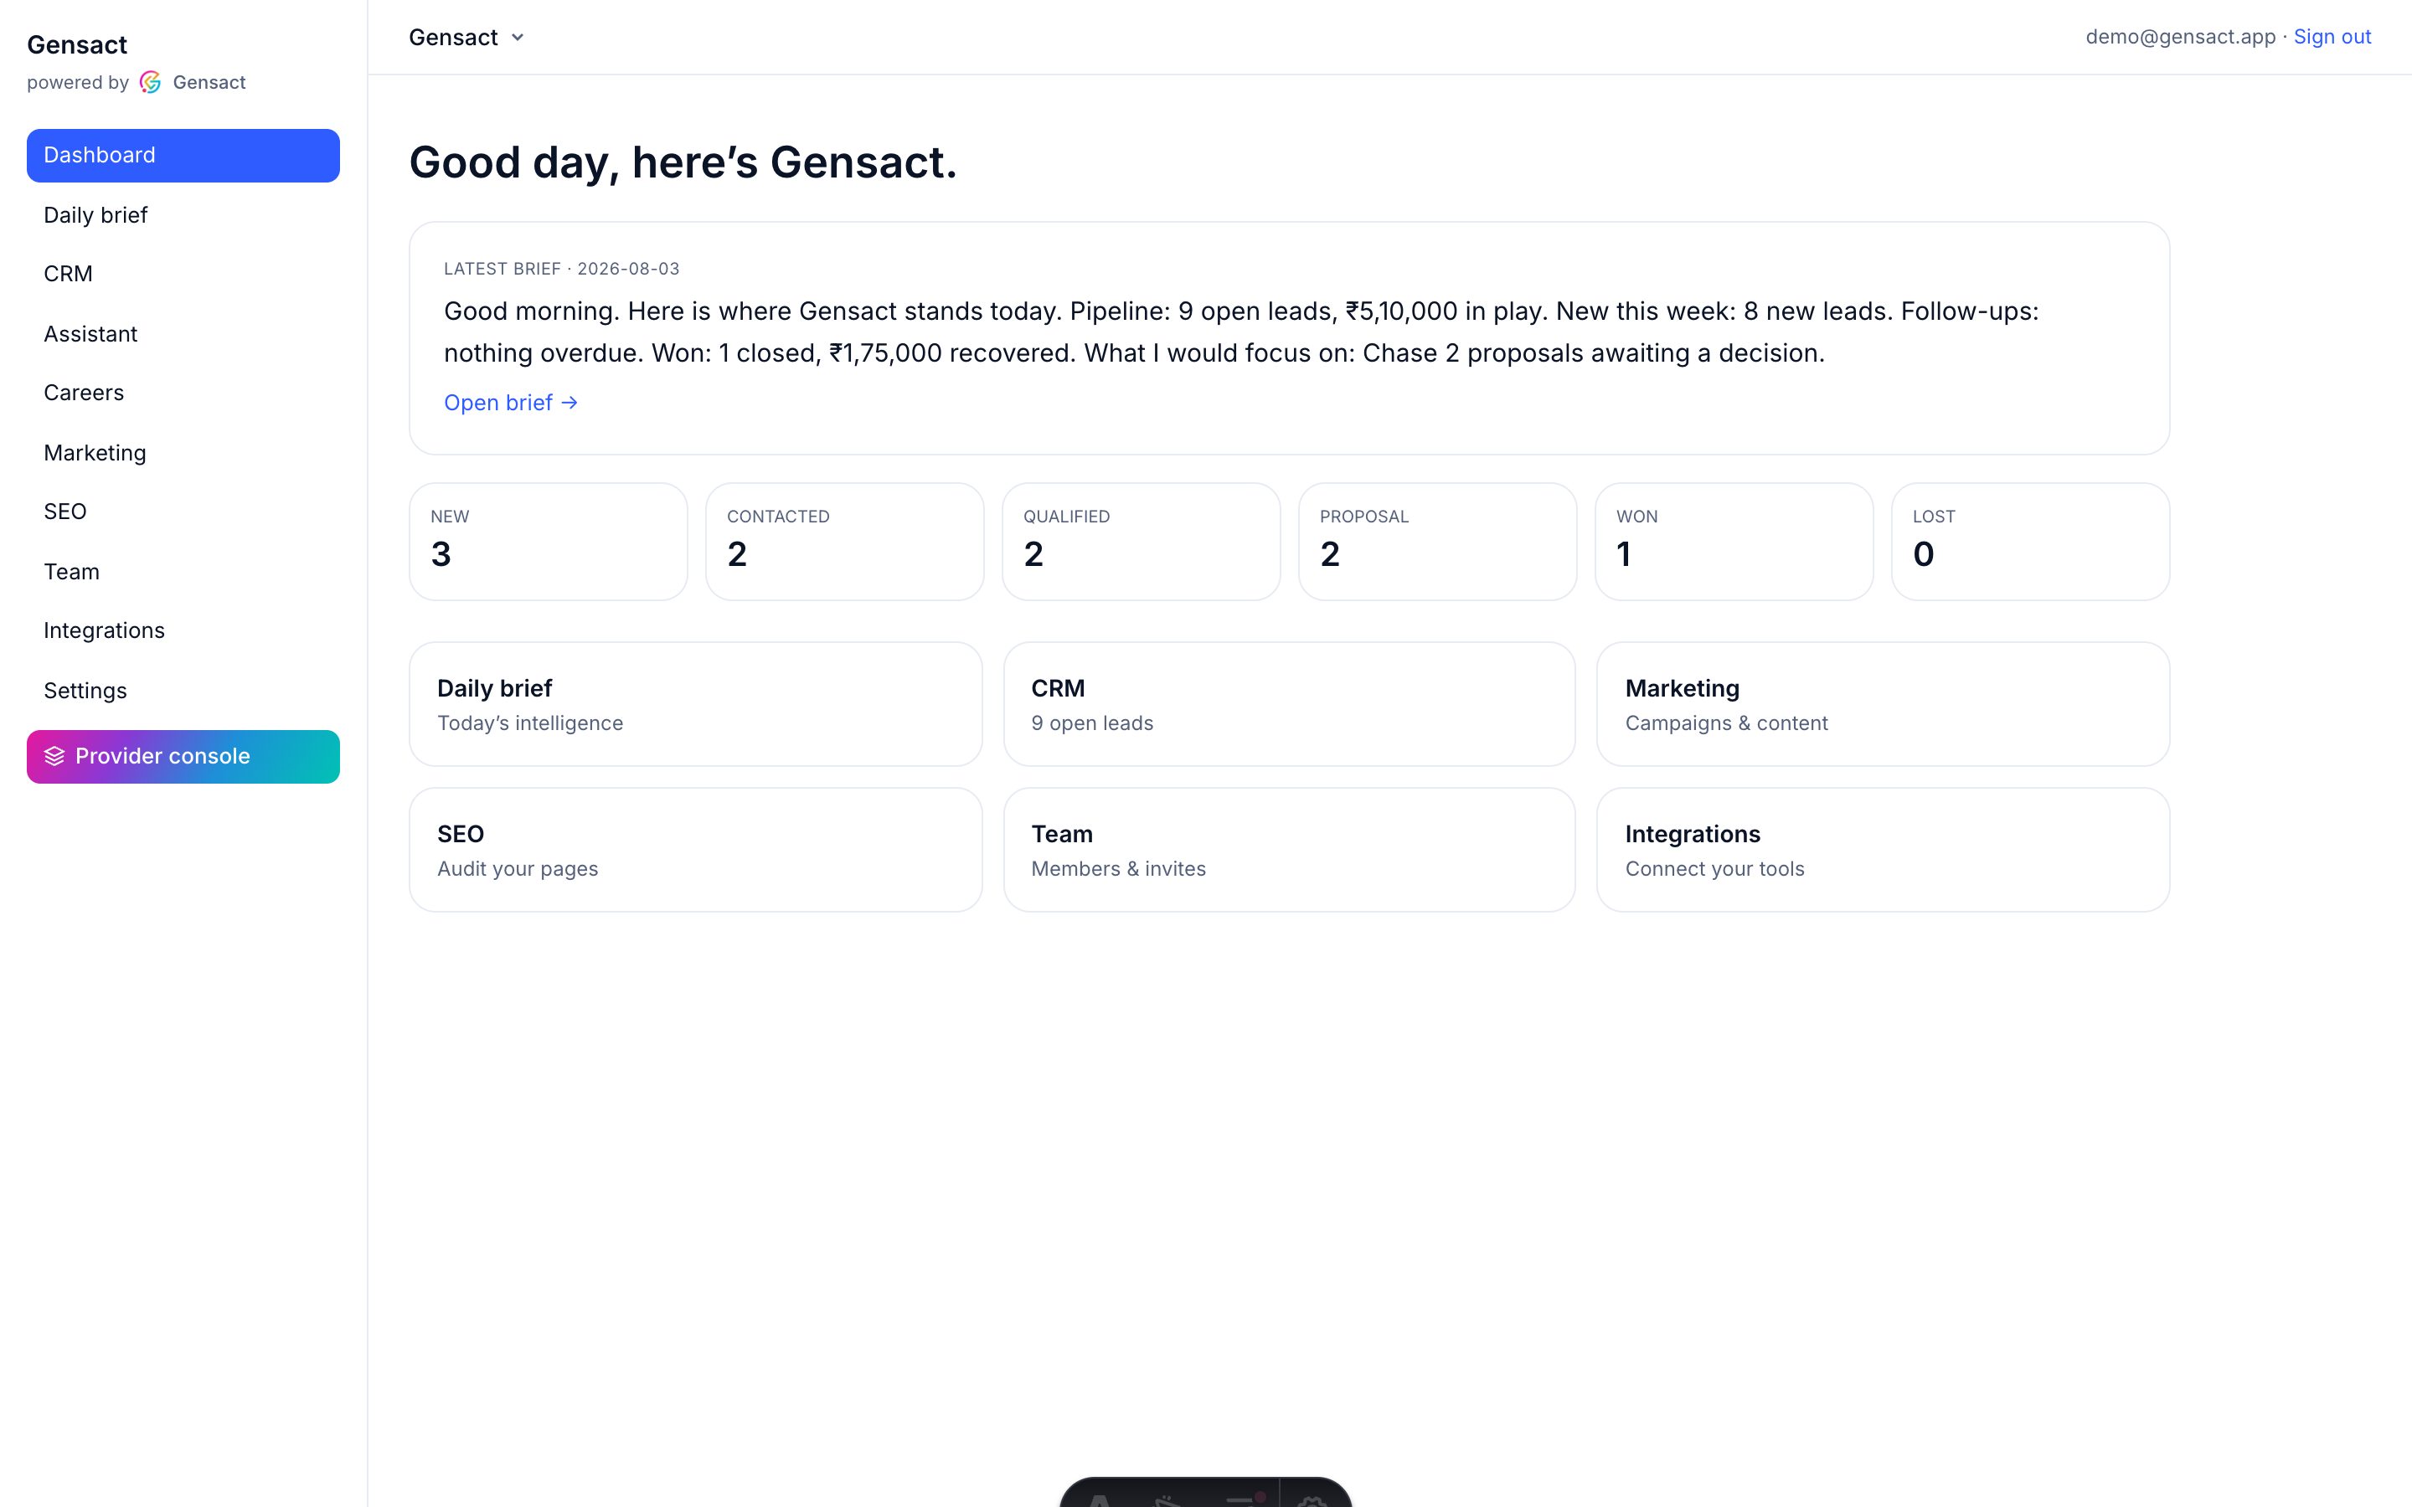Click the layers icon on Provider console
This screenshot has height=1507, width=2412.
[x=54, y=757]
